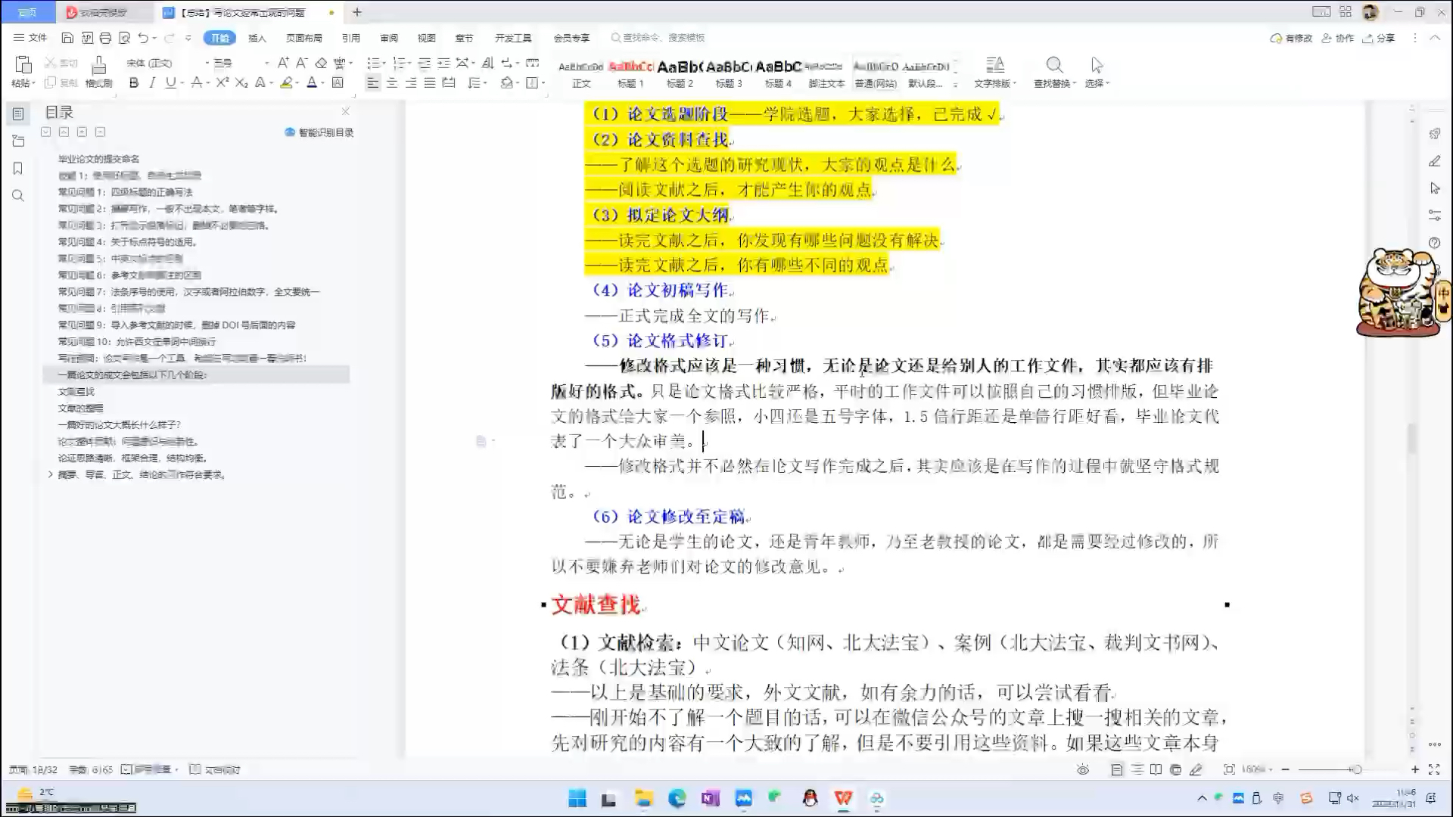Click the 智能识别目录 smart outline recognition link

(316, 132)
